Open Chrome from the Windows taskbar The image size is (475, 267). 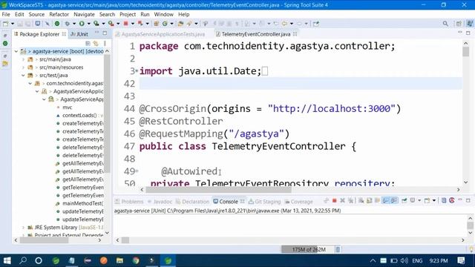tap(136, 260)
